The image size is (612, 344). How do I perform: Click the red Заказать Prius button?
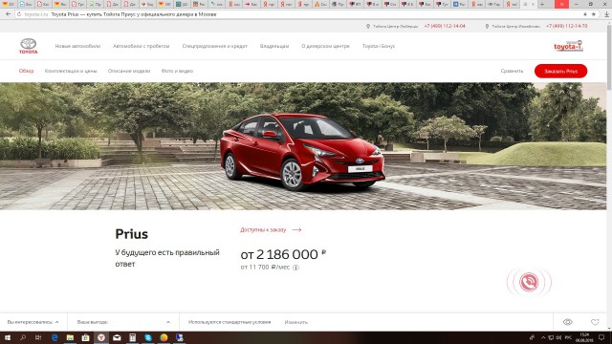click(561, 71)
